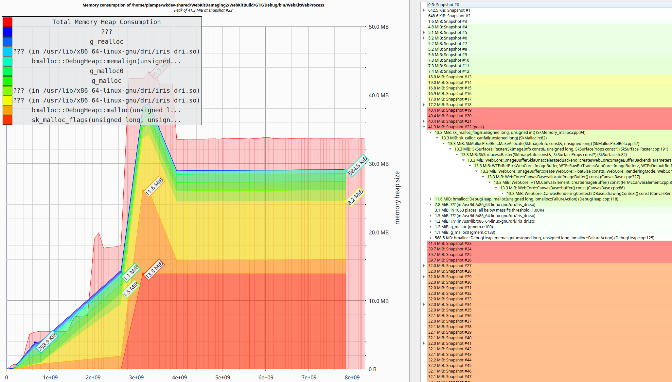This screenshot has width=672, height=382.
Task: Click the orange bmalloc::DebugHeap::malloc legend swatch
Action: click(8, 110)
